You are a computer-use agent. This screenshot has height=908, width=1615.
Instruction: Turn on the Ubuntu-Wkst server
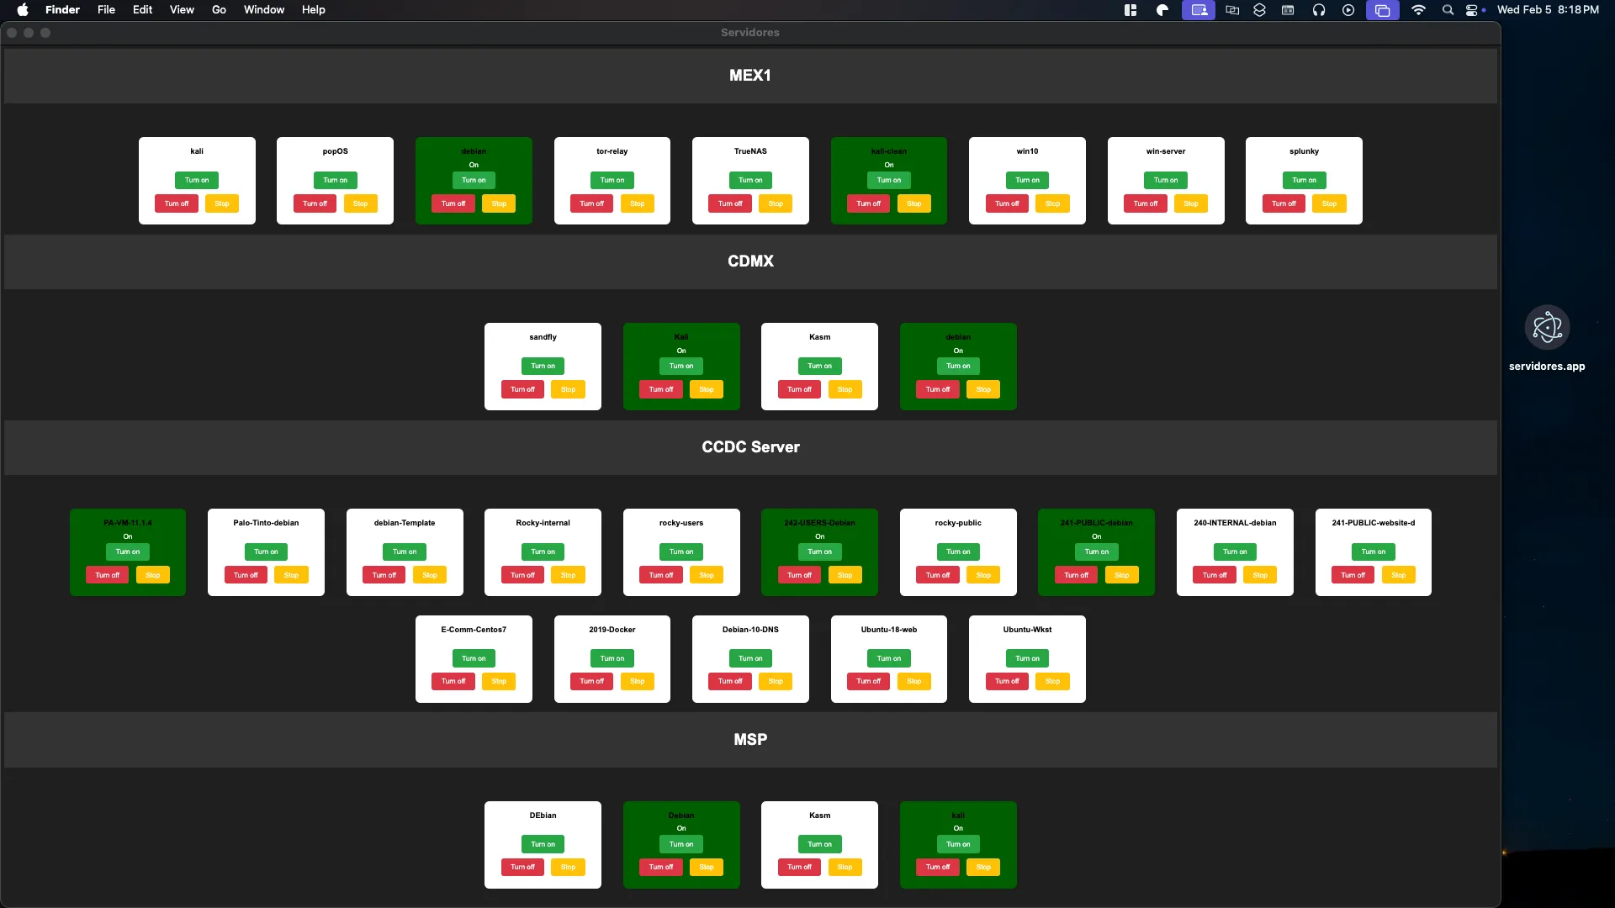click(1027, 658)
